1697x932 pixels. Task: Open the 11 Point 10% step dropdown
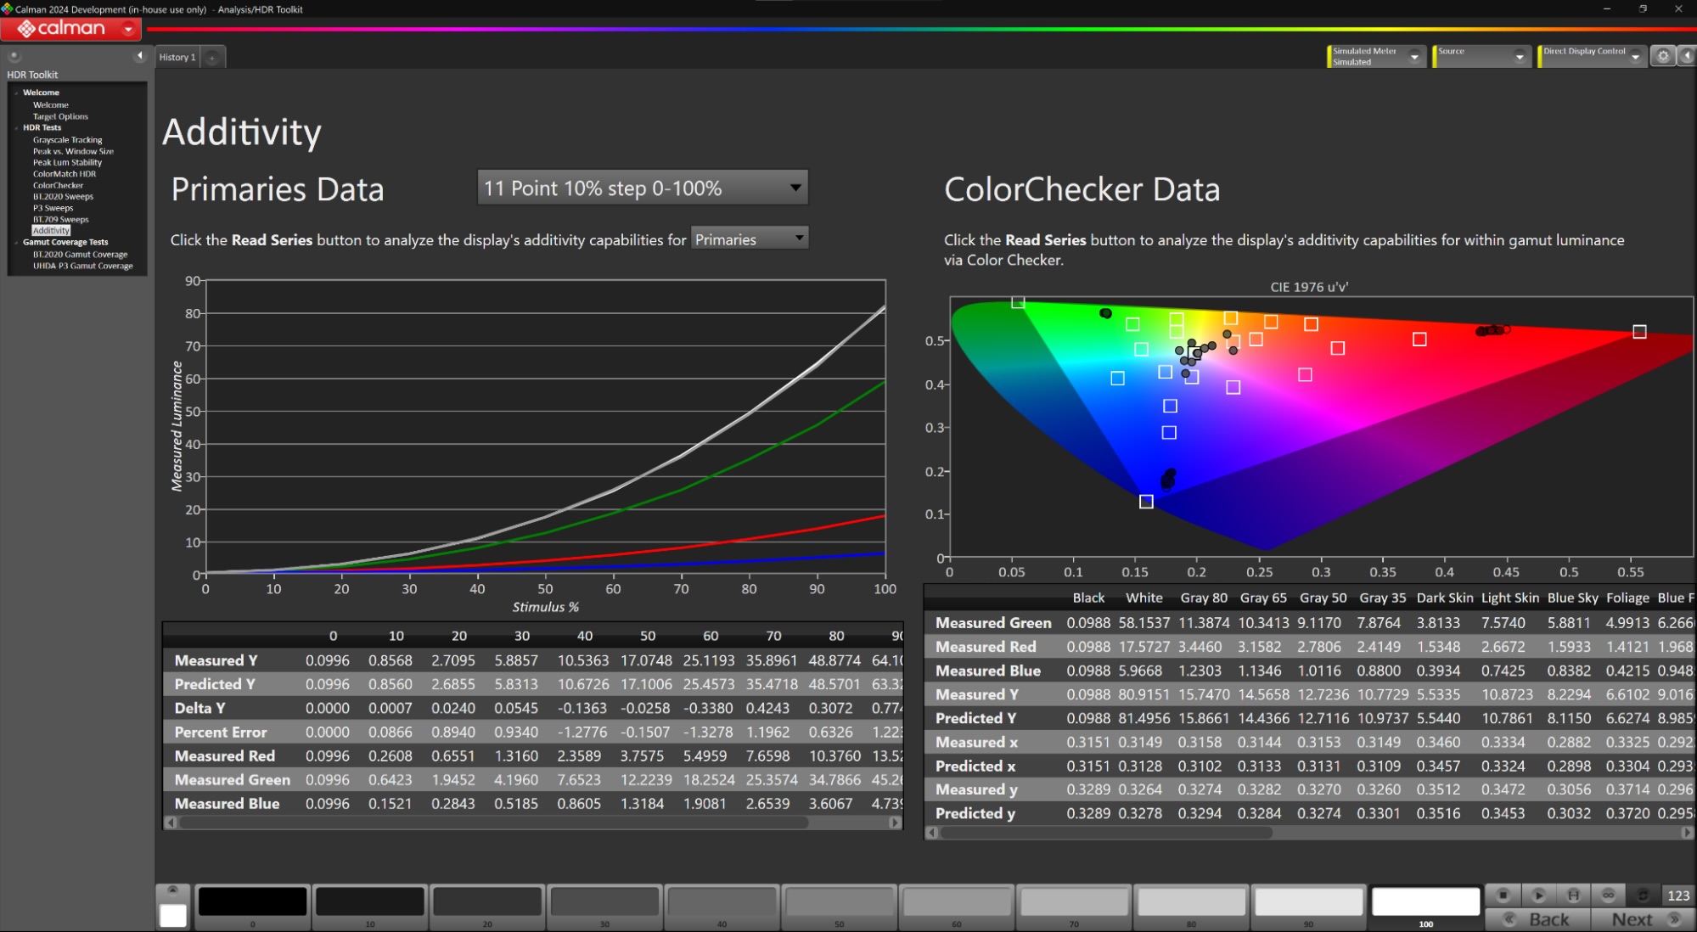tap(643, 188)
